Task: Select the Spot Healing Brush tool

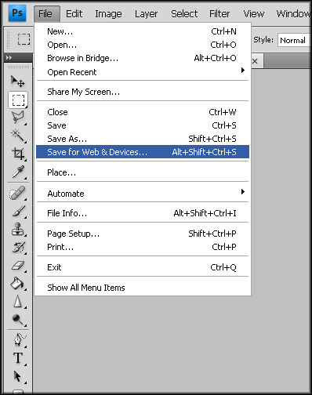Action: coord(17,193)
